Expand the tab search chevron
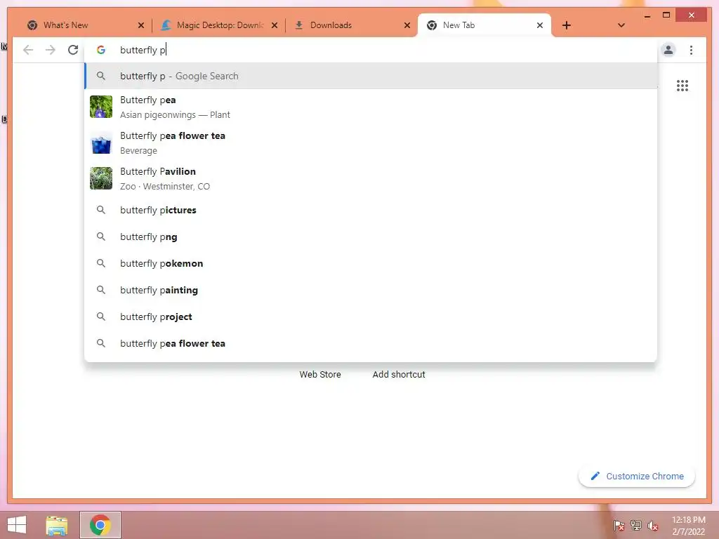 (621, 25)
